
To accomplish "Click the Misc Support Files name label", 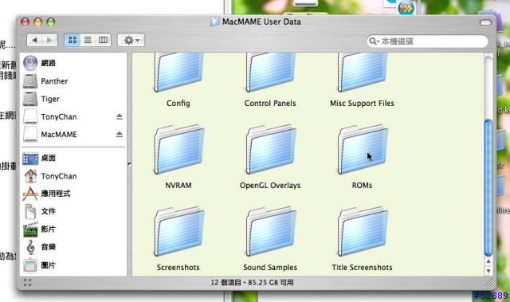I will pos(362,104).
